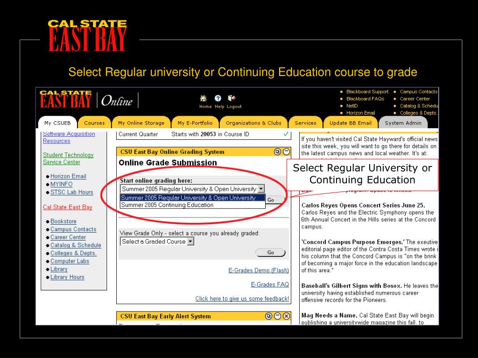Click the Horizon Email sidebar link
The height and width of the screenshot is (358, 478).
pos(68,176)
